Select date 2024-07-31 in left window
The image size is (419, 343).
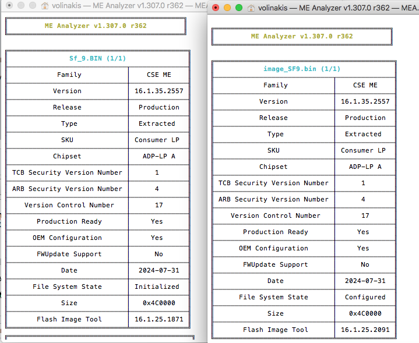159,270
